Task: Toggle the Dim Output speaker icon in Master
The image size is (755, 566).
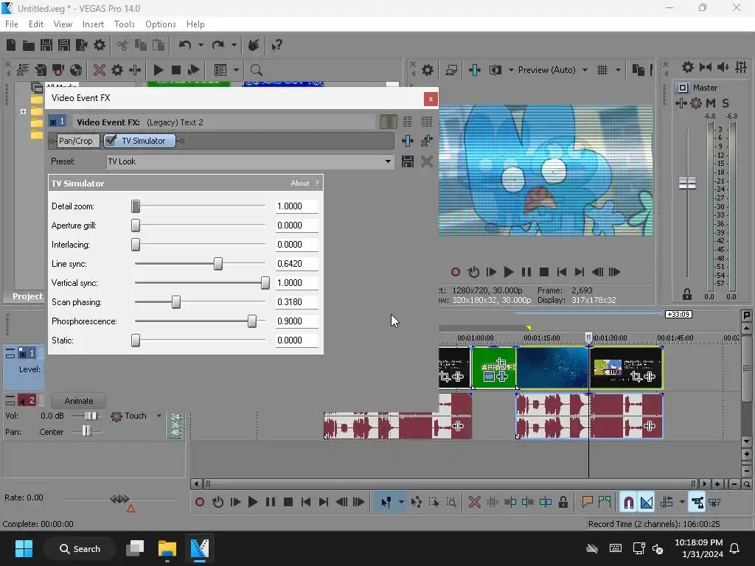Action: (x=723, y=67)
